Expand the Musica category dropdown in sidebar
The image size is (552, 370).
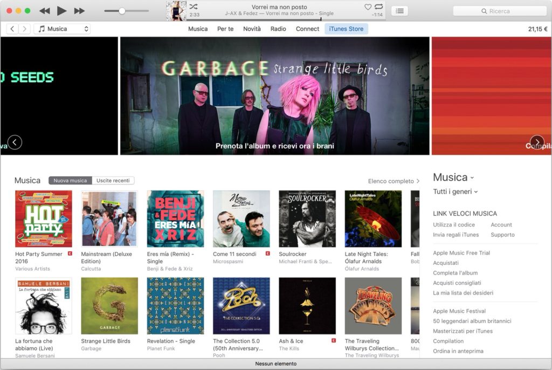pyautogui.click(x=453, y=177)
